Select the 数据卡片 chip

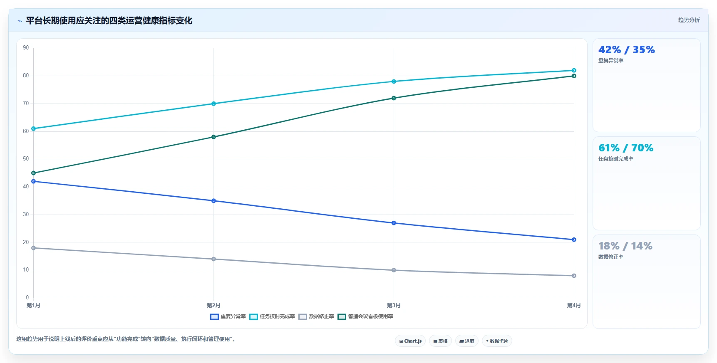[497, 341]
